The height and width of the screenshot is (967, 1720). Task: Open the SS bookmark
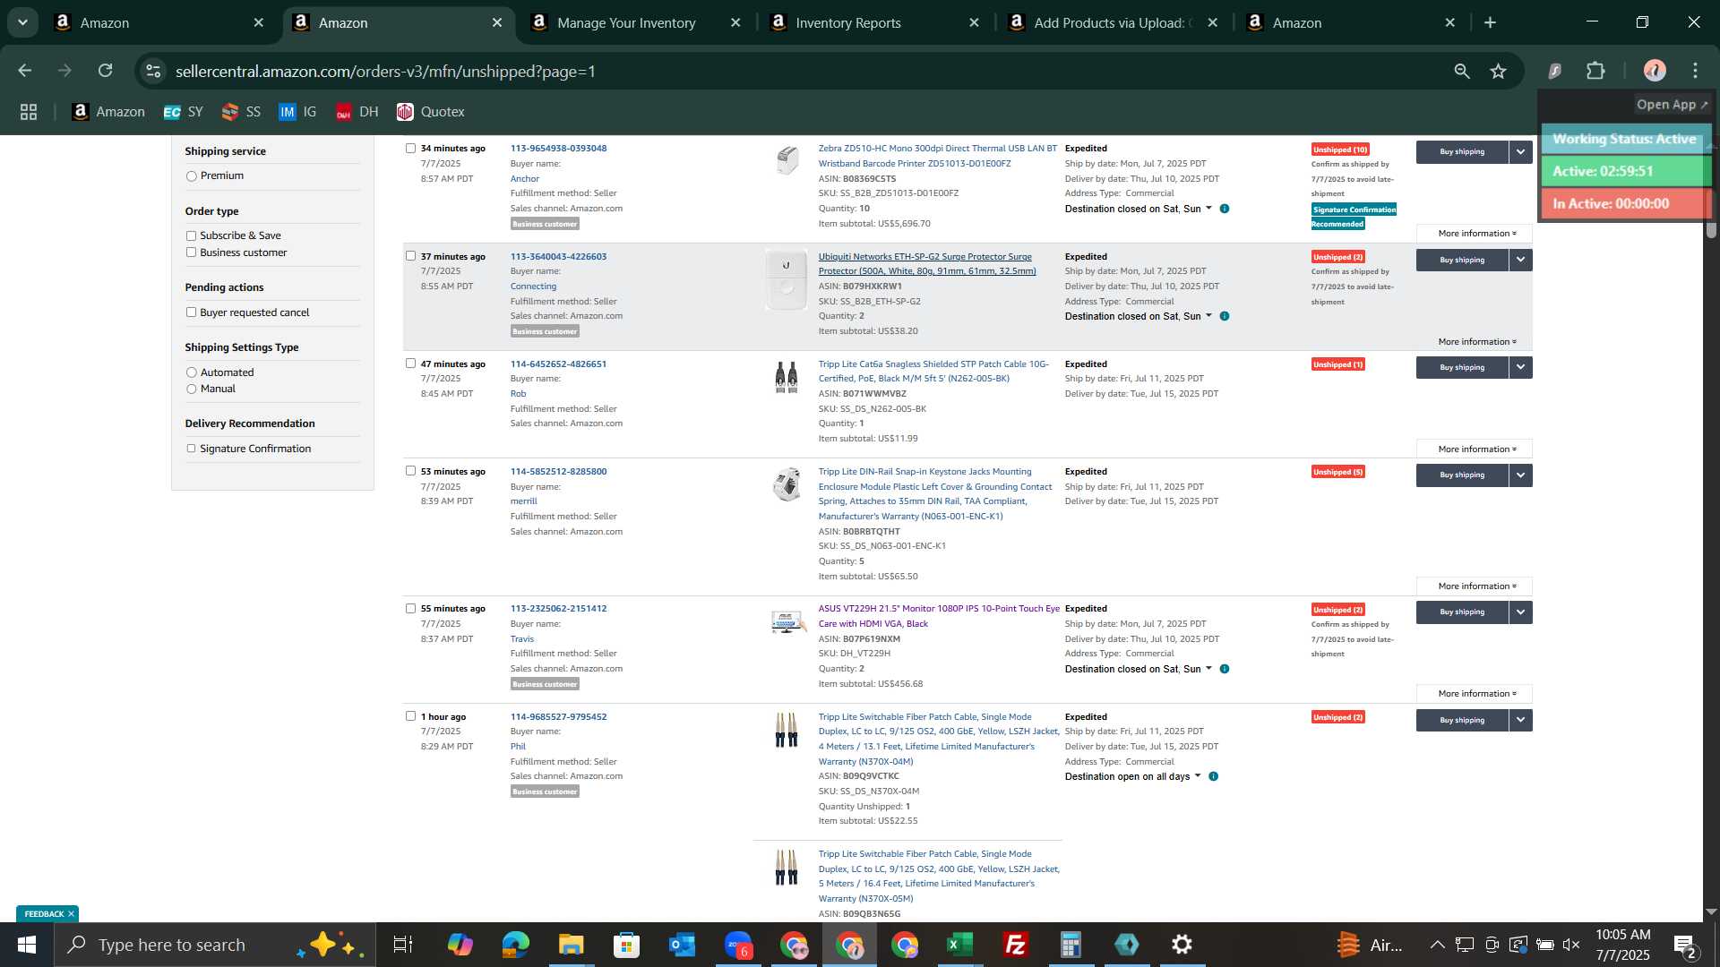pyautogui.click(x=241, y=112)
